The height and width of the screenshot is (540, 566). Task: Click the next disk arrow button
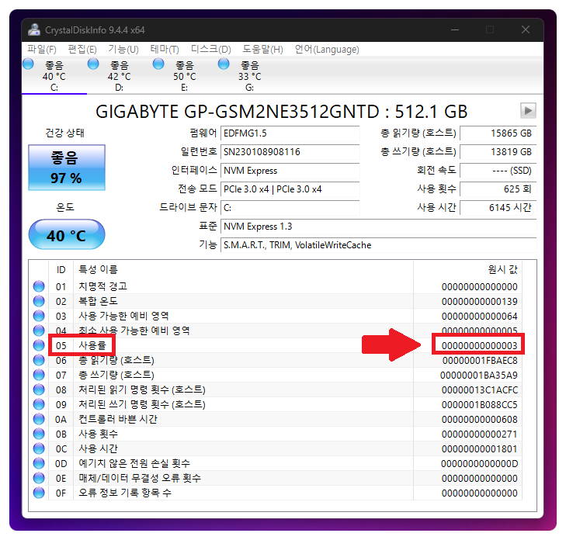[x=528, y=110]
